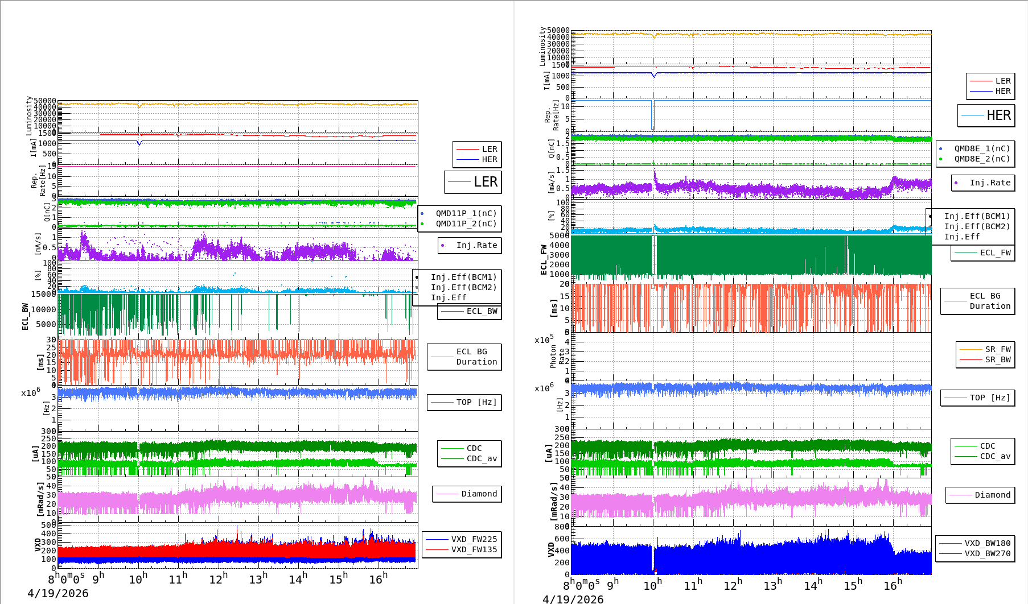The width and height of the screenshot is (1028, 604).
Task: Click the large HER repetition rate legend box
Action: pos(986,115)
